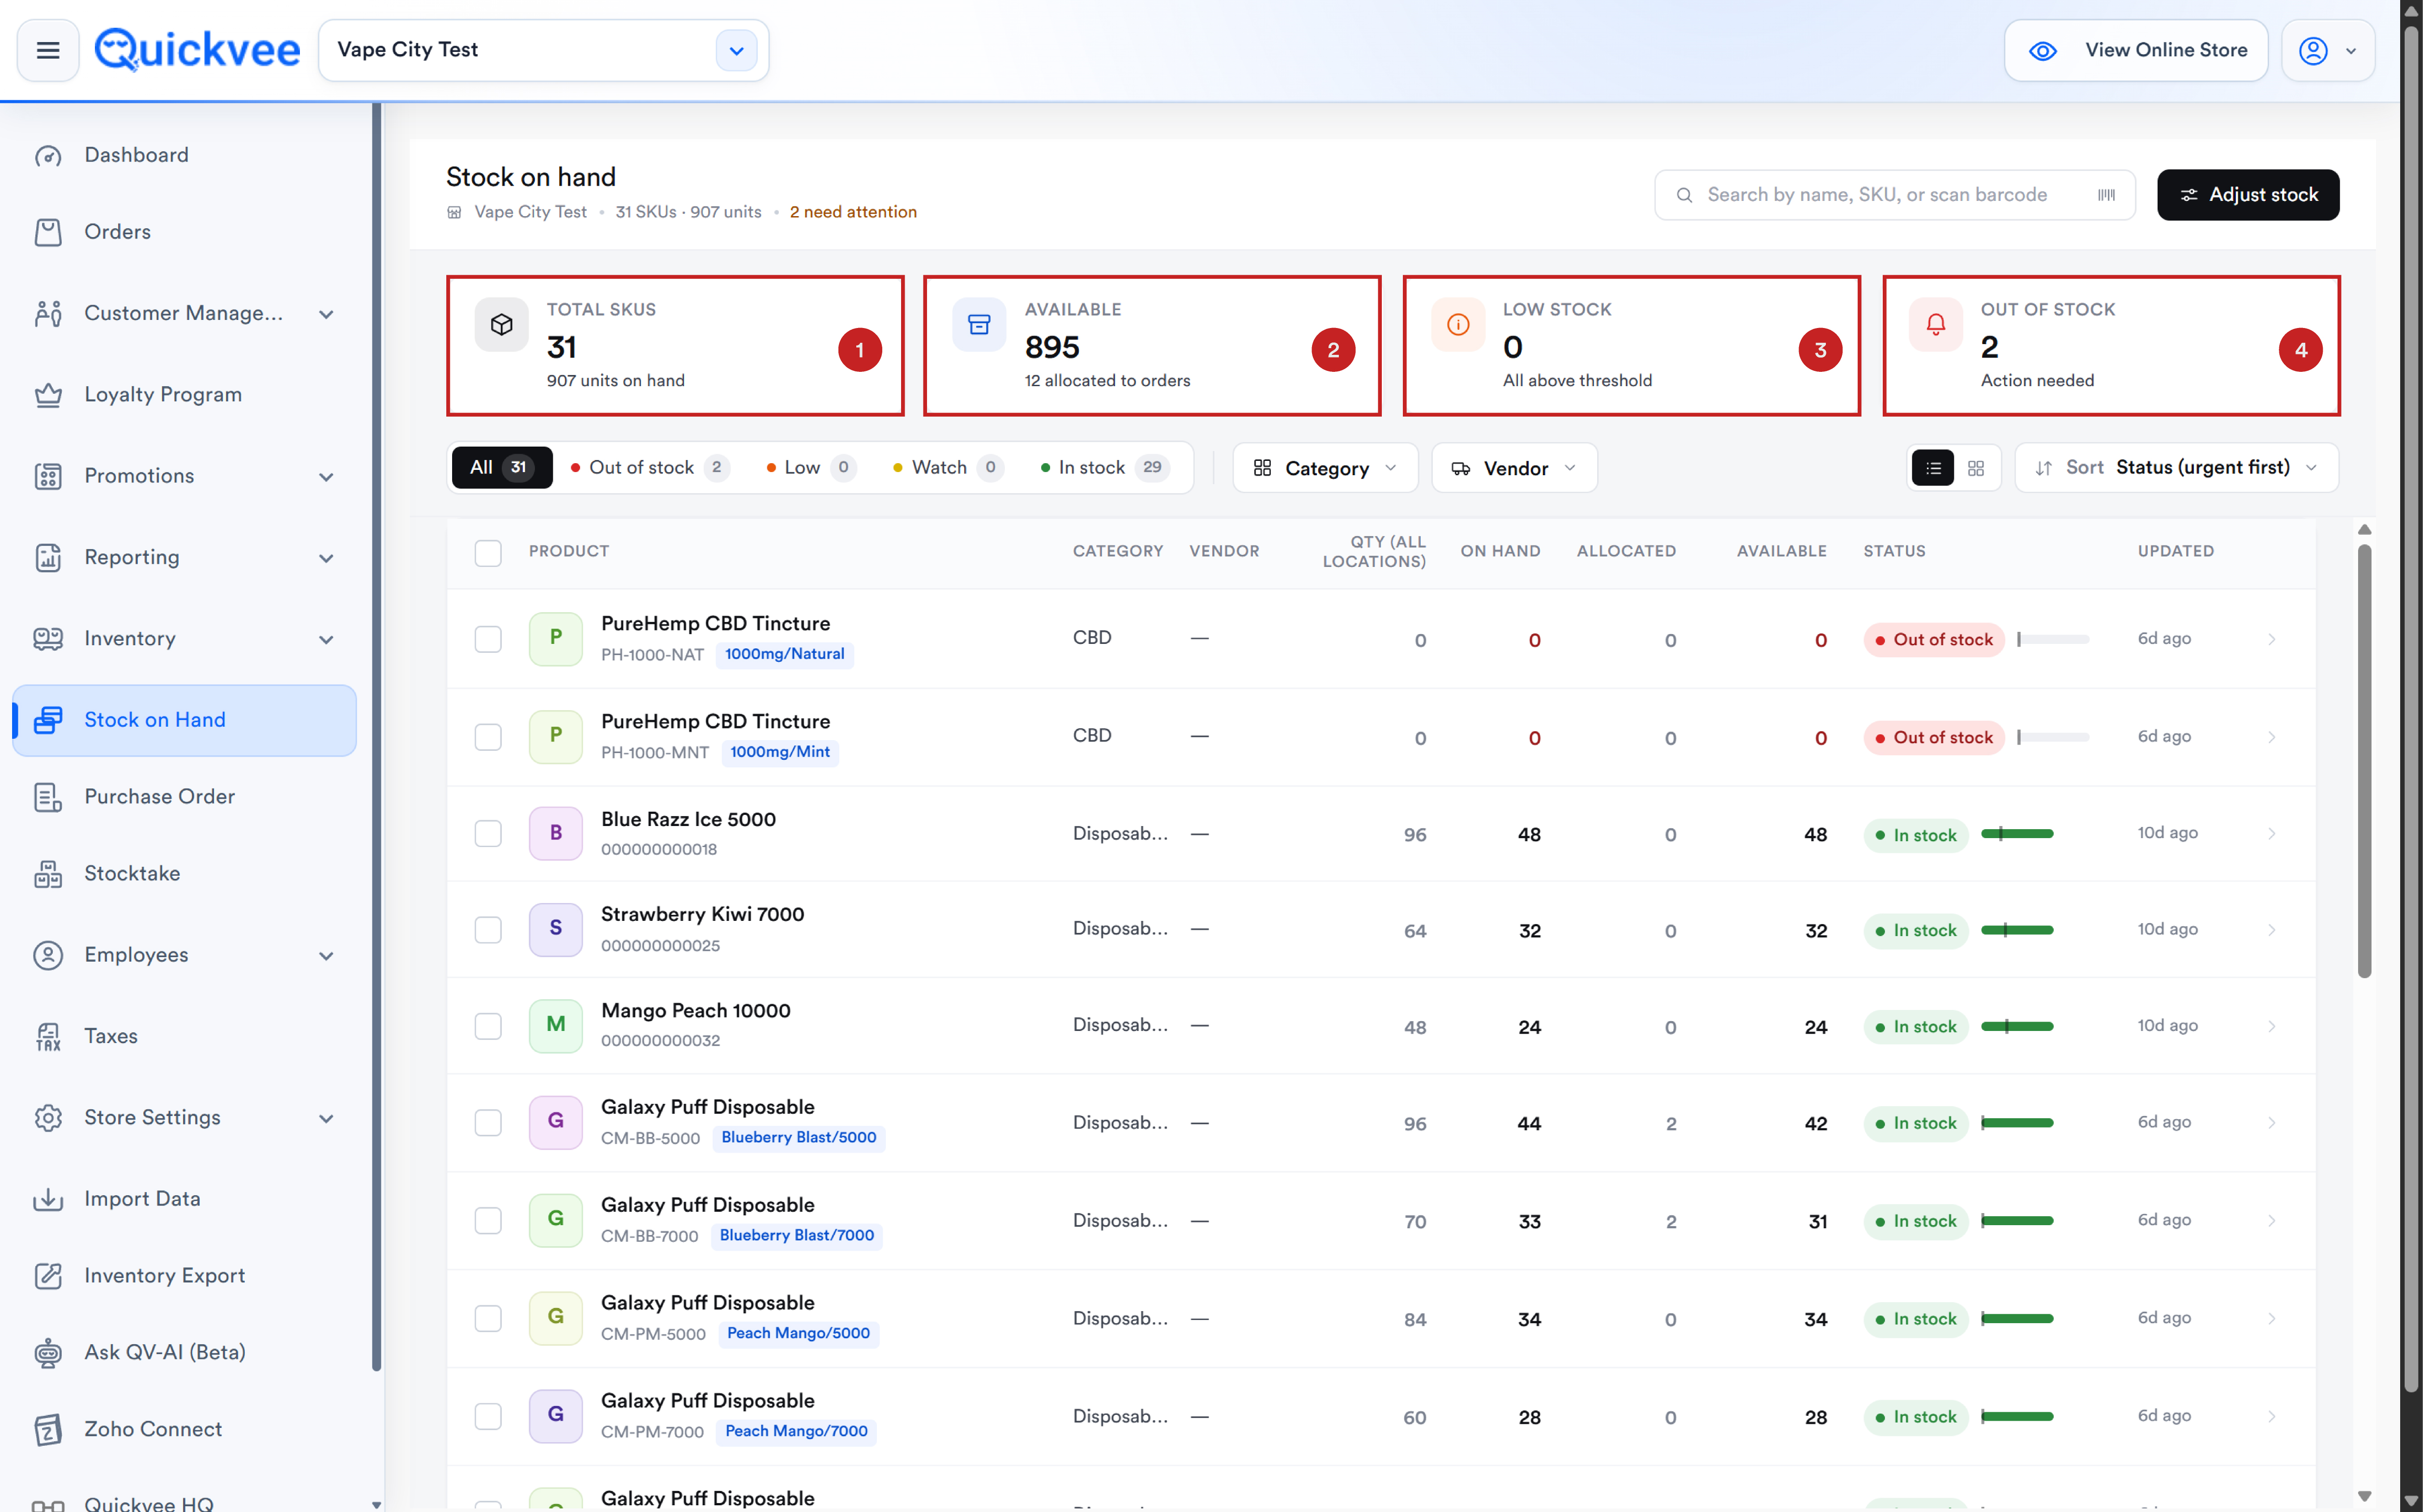Click stock level bar for Strawberry Kiwi 7000
The height and width of the screenshot is (1512, 2423).
[2017, 930]
